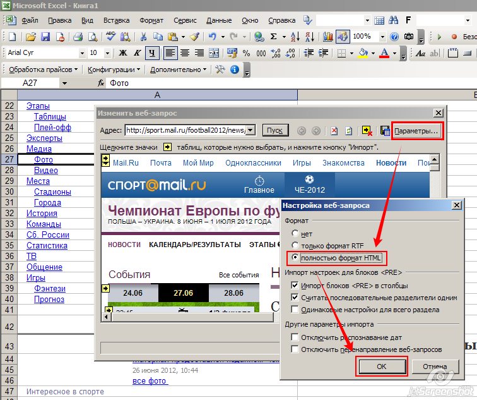This screenshot has height=400, width=477.
Task: Open the font name dropdown Arial Cyr
Action: click(82, 53)
